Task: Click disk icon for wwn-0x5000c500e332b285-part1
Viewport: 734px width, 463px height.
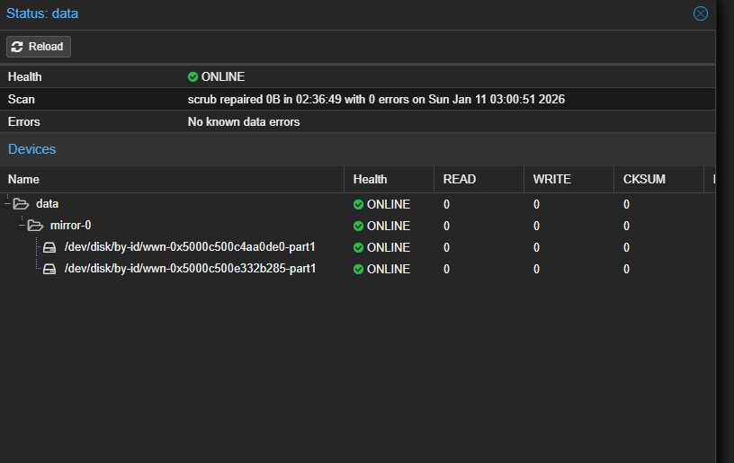Action: point(49,269)
